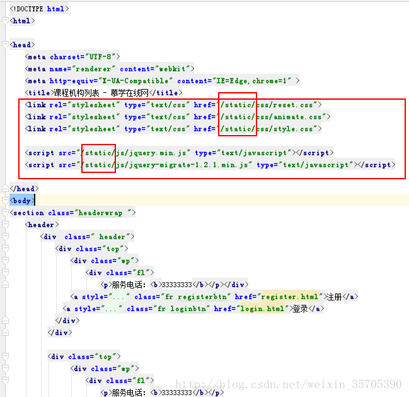Click rel="stylesheet" on the reset.css line
This screenshot has width=409, height=397.
tap(84, 105)
